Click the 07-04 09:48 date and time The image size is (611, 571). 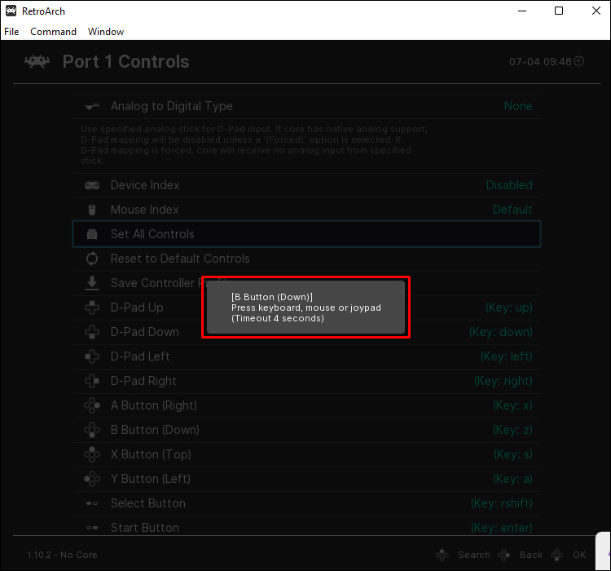click(540, 62)
